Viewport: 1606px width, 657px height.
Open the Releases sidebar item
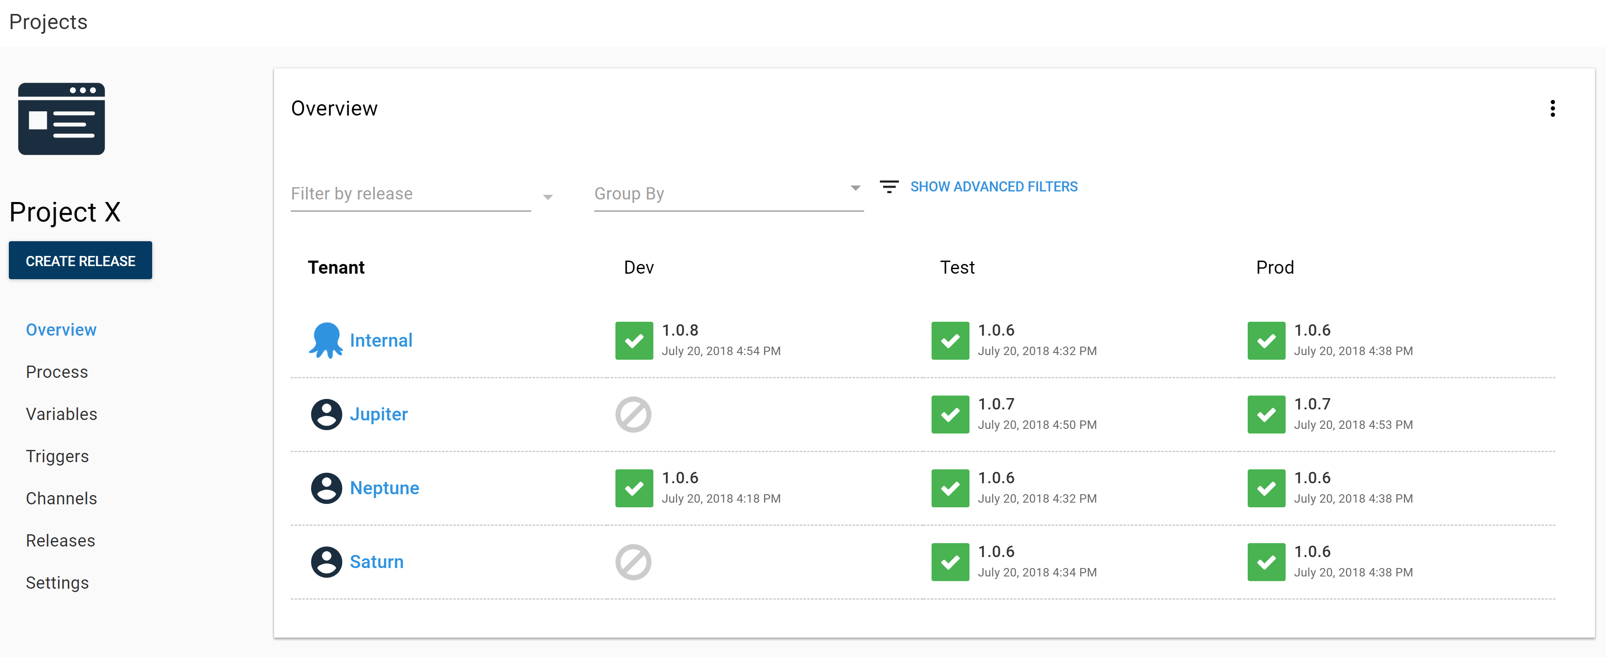point(60,540)
